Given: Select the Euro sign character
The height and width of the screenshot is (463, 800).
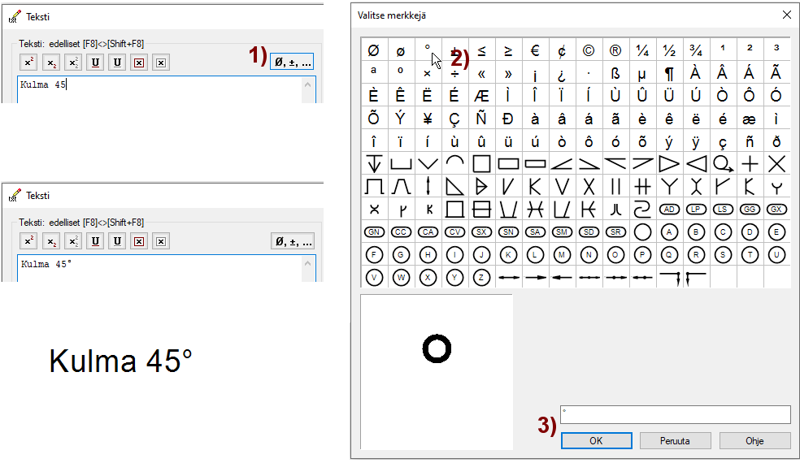Looking at the screenshot, I should [x=535, y=50].
